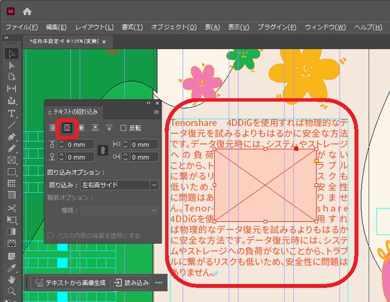Open the ウィンドウ menu
Viewport: 390px width, 302px height.
(x=325, y=27)
